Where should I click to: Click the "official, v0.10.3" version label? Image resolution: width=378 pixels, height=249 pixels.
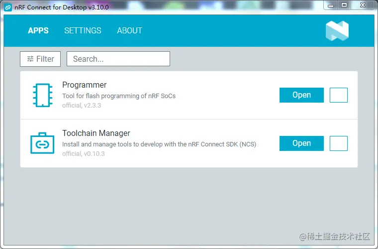point(83,154)
